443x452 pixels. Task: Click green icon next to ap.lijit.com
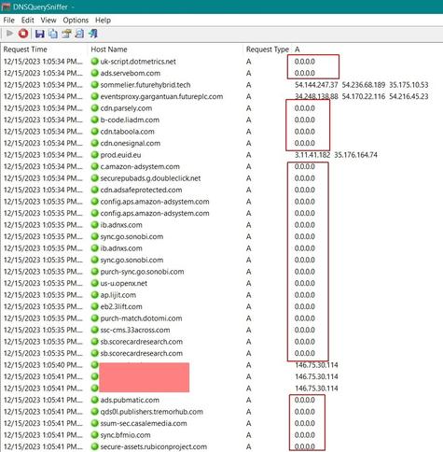pos(94,295)
